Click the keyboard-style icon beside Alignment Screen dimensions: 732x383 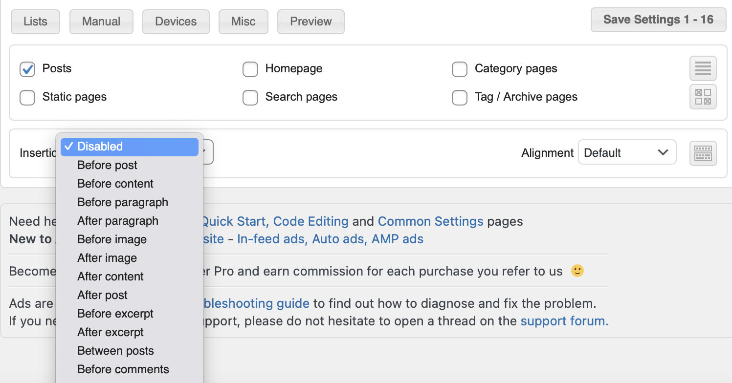click(703, 153)
